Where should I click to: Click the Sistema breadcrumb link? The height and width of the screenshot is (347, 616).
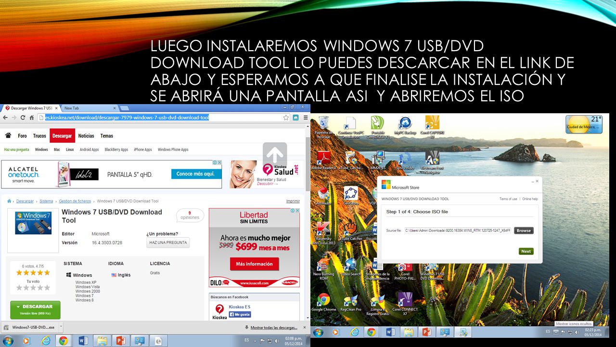46,201
